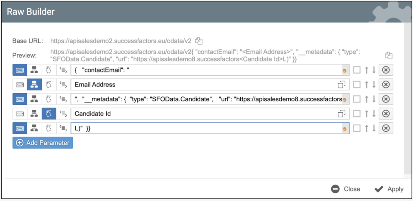
Task: Remove the contactEmail parameter row
Action: pyautogui.click(x=386, y=70)
